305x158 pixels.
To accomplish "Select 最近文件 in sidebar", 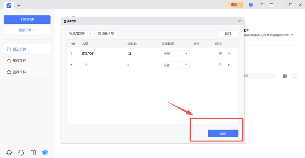I will (x=27, y=49).
